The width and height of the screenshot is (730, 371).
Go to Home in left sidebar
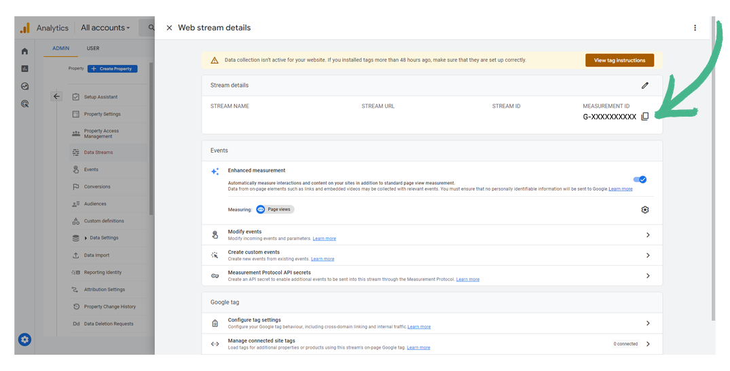click(x=25, y=52)
